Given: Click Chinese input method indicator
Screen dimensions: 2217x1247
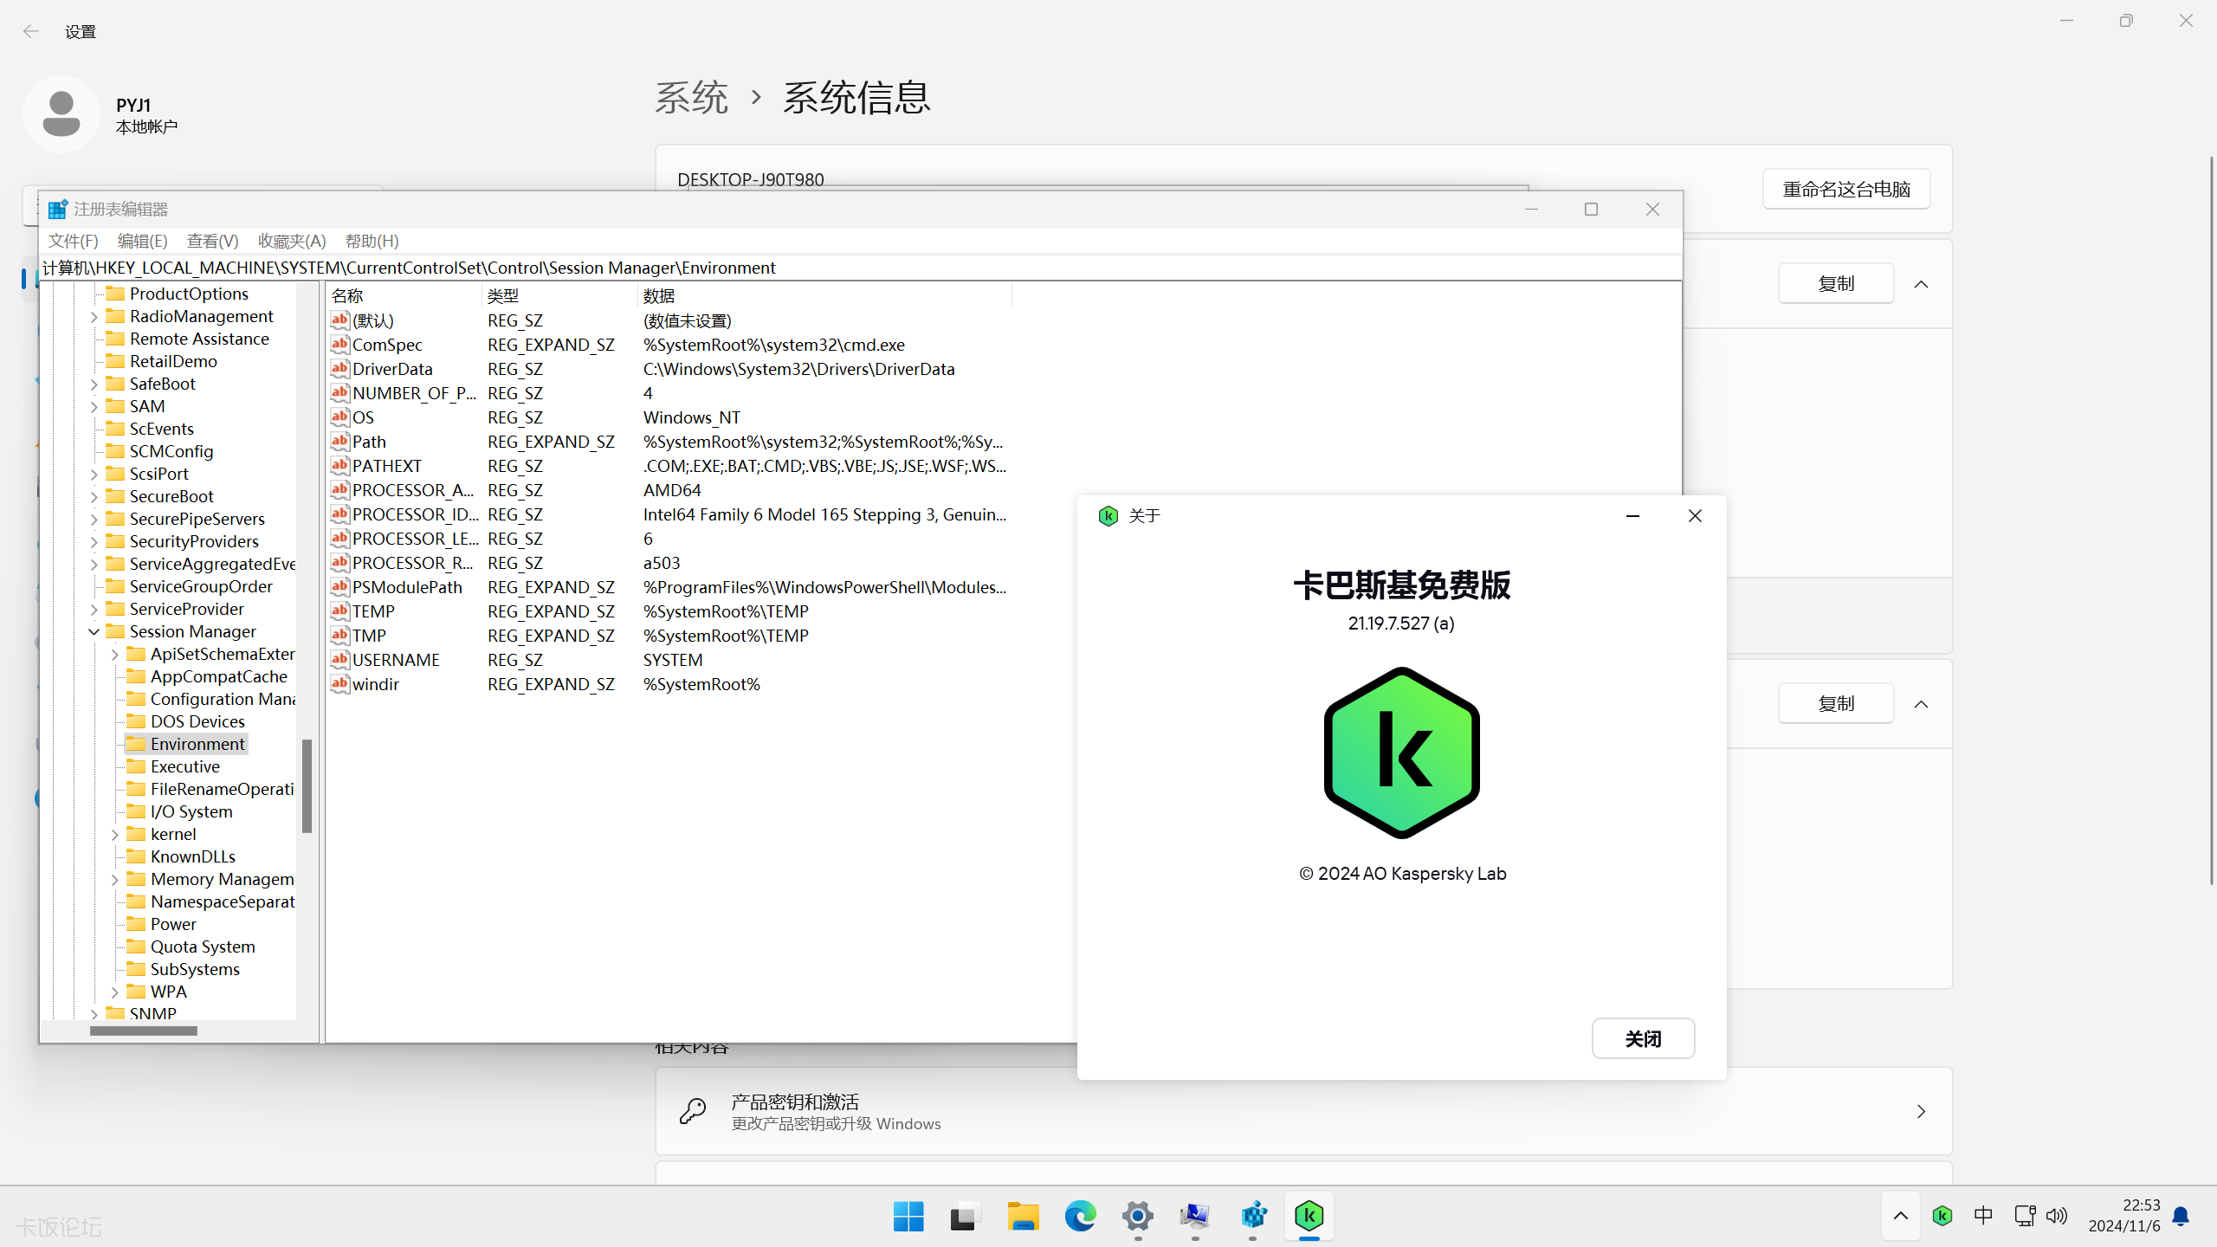Looking at the screenshot, I should point(1983,1217).
